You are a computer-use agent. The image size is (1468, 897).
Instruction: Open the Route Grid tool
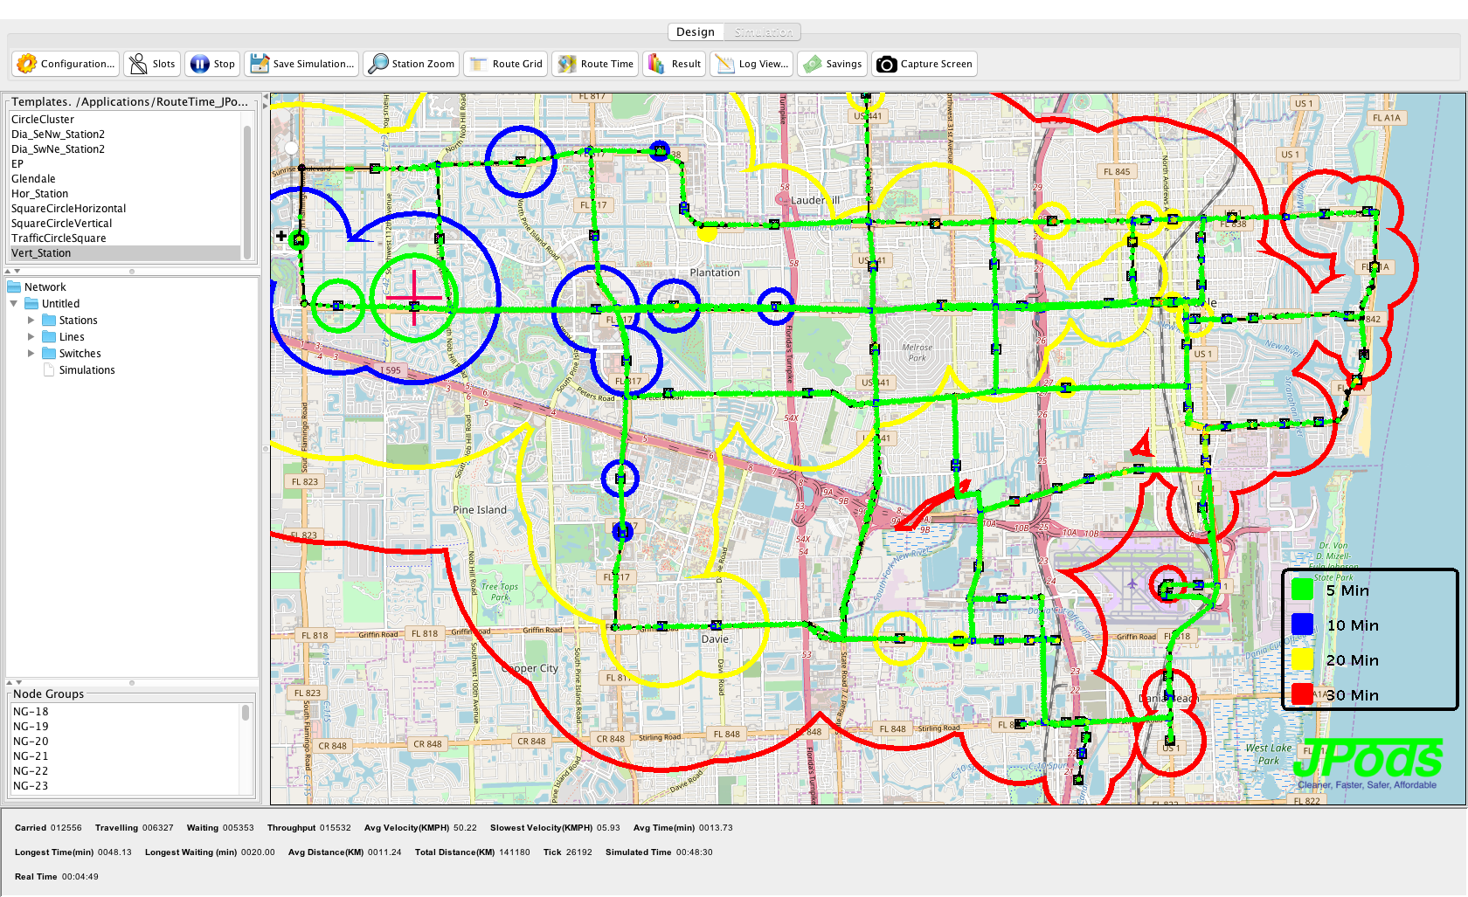point(479,64)
